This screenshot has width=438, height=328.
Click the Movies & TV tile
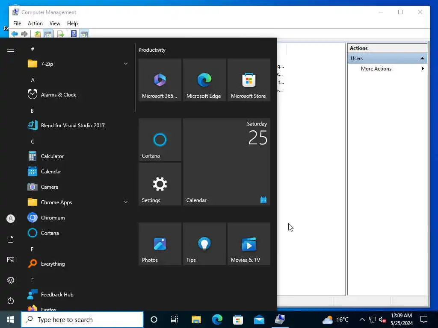click(x=249, y=244)
